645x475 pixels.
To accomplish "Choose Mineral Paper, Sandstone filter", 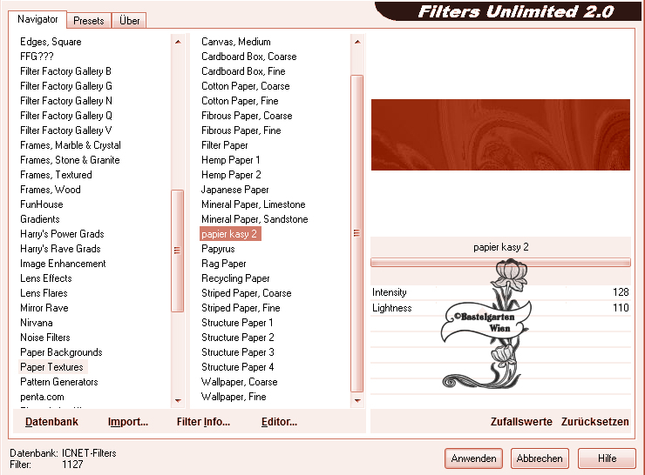I will pyautogui.click(x=255, y=219).
